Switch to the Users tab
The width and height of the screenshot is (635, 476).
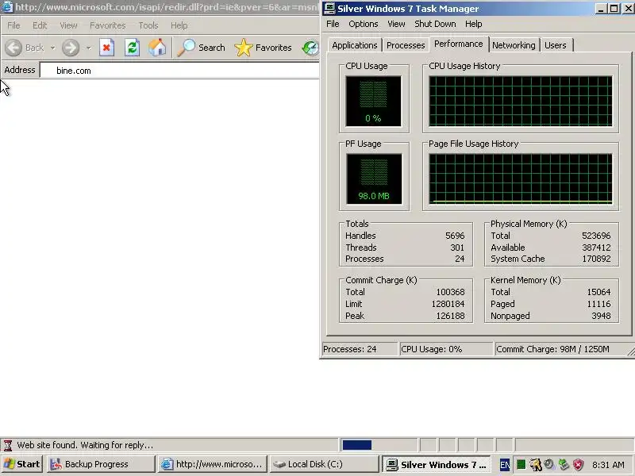(555, 45)
